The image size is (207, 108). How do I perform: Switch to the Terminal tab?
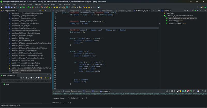[88, 91]
